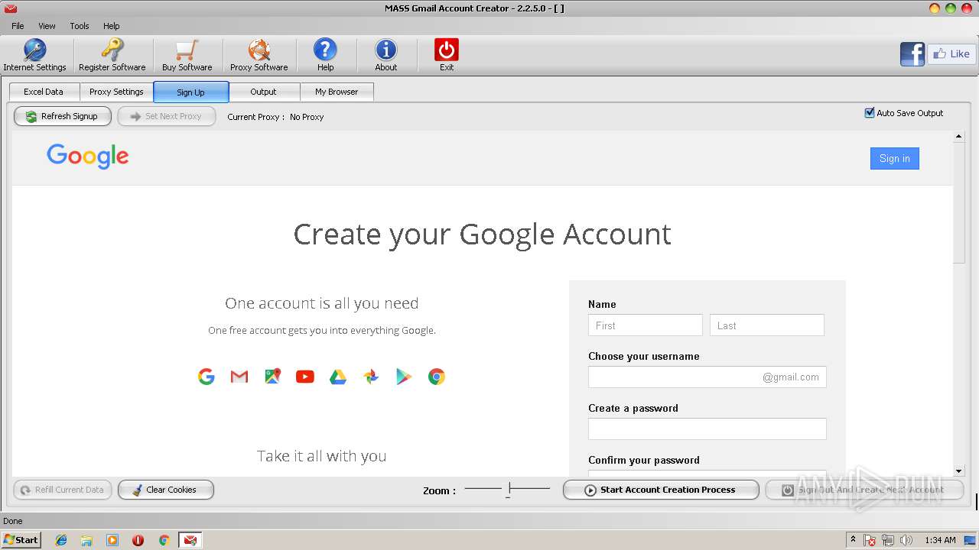Open the My Browser tab
The width and height of the screenshot is (979, 550).
click(x=337, y=92)
